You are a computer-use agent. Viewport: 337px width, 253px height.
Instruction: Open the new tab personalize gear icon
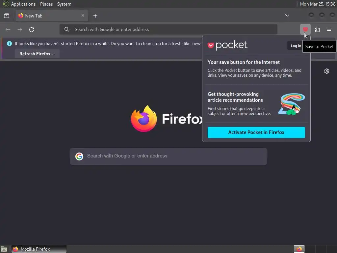[x=327, y=71]
